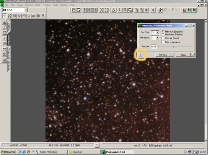Click the Amount value input field
Screen dimensions: 208x155
tap(154, 46)
